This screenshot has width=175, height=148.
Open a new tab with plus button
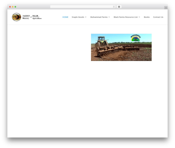coord(166,8)
